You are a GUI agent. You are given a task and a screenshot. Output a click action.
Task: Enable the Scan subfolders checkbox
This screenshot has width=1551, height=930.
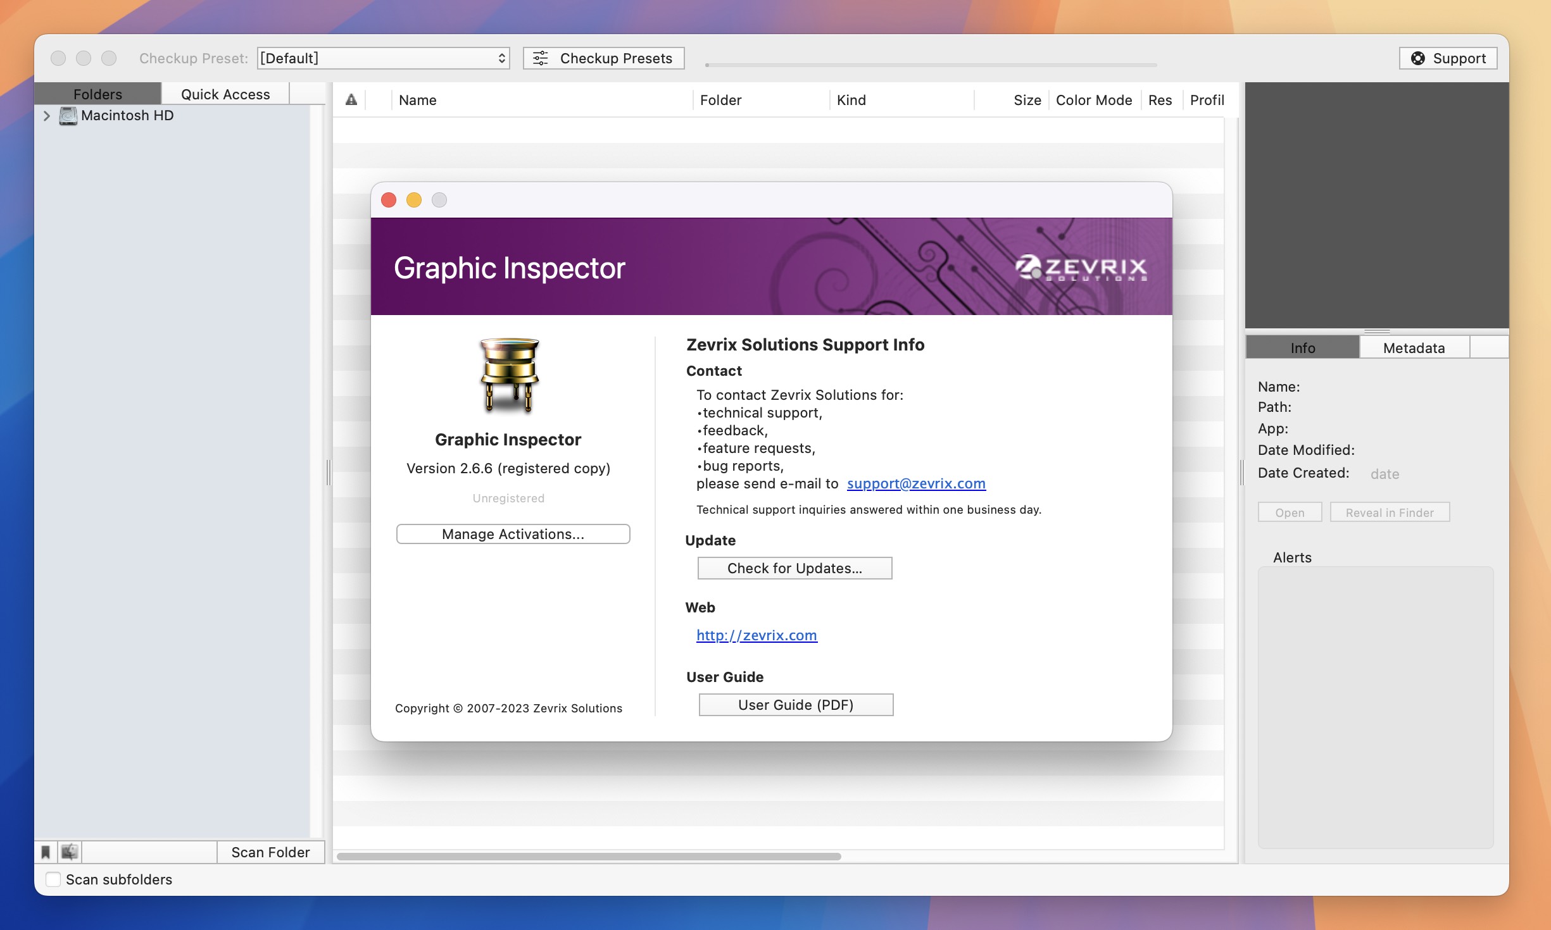coord(53,879)
